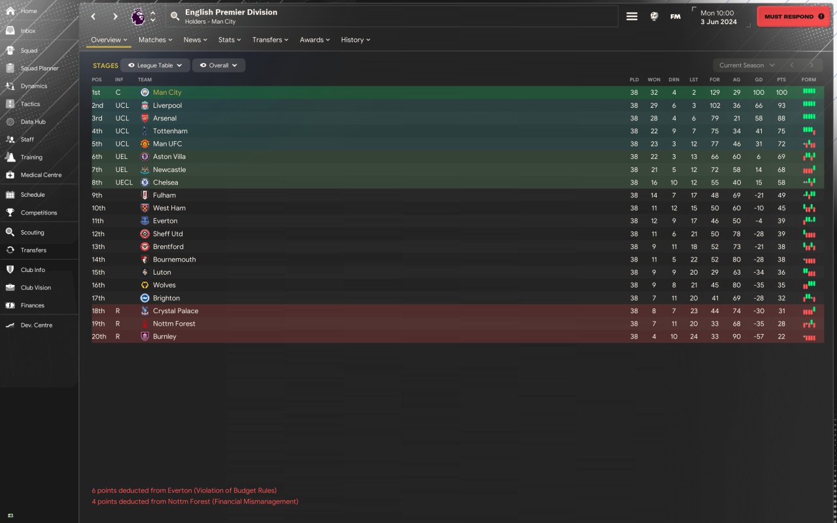Sort table by PTS column header
This screenshot has height=523, width=837.
pyautogui.click(x=781, y=80)
